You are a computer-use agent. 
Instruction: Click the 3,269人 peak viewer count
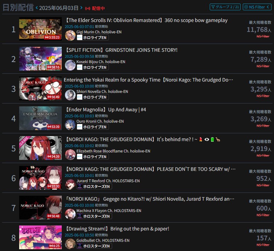(261, 119)
